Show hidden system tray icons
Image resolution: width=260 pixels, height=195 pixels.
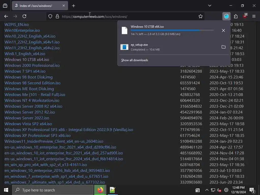(207, 190)
